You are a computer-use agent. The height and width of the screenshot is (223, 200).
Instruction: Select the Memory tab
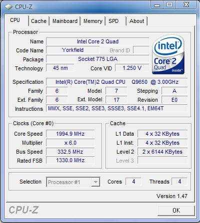point(93,21)
